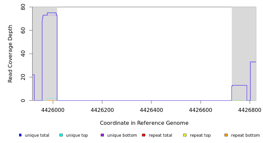
Task: Click the yellow repeat top legend swatch
Action: tap(185, 135)
